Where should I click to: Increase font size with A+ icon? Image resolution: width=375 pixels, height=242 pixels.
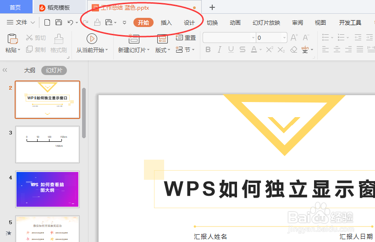(x=294, y=38)
